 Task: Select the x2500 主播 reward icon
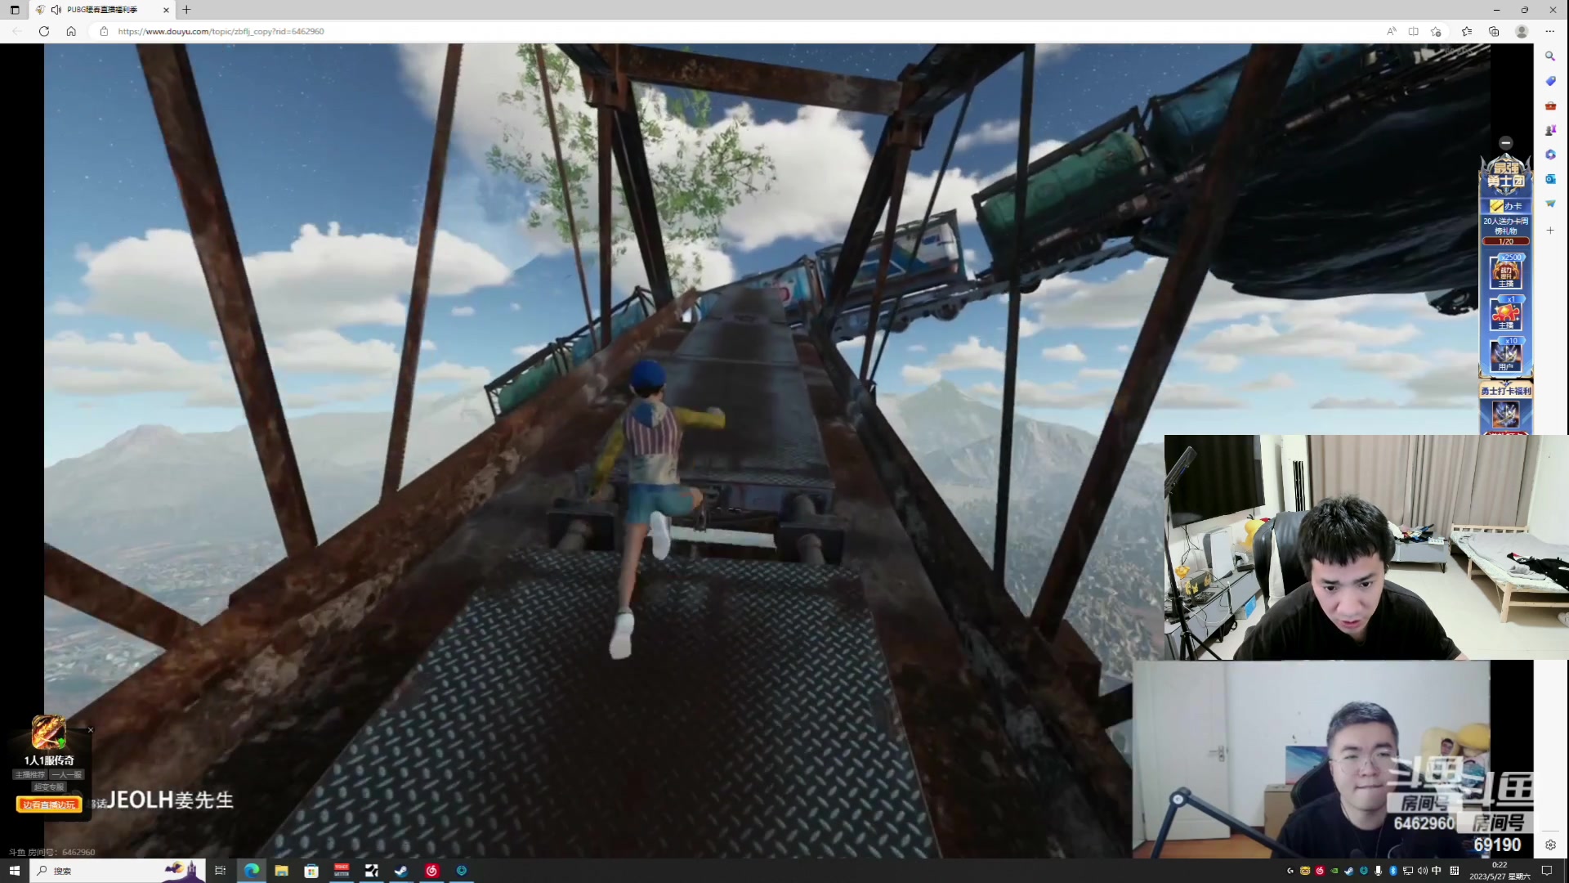[x=1506, y=272]
